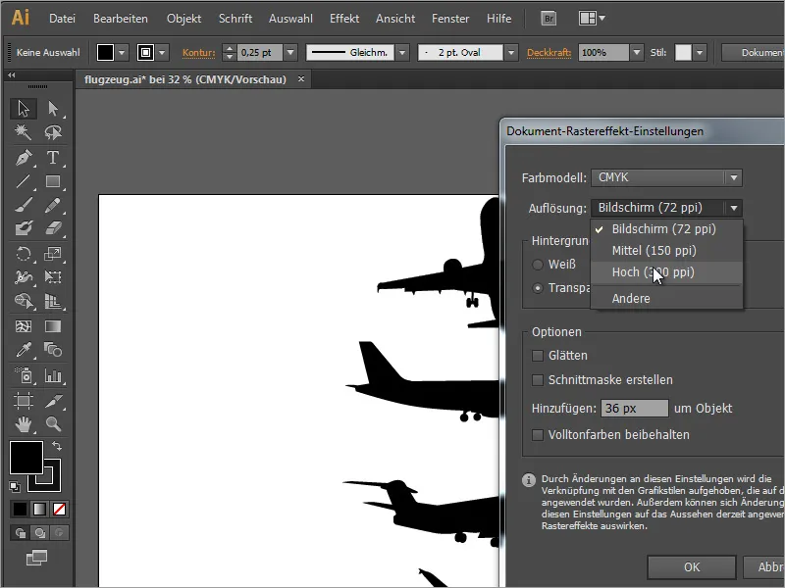Open the Stil graphic style dropdown
This screenshot has width=785, height=588.
[x=700, y=52]
